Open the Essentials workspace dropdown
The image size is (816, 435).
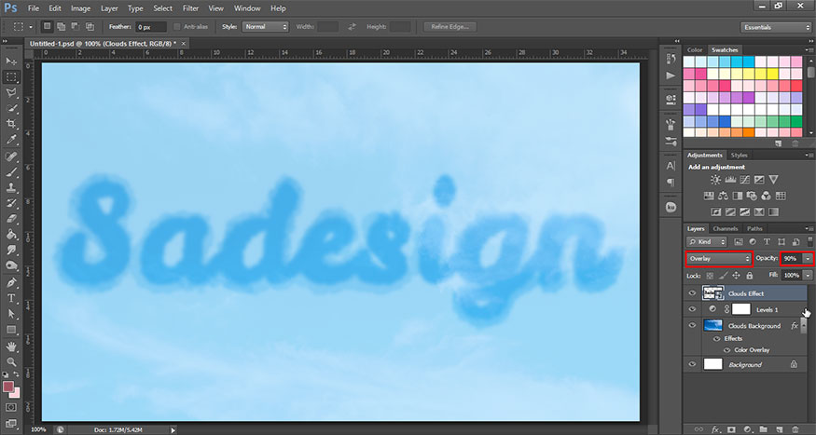(x=773, y=27)
